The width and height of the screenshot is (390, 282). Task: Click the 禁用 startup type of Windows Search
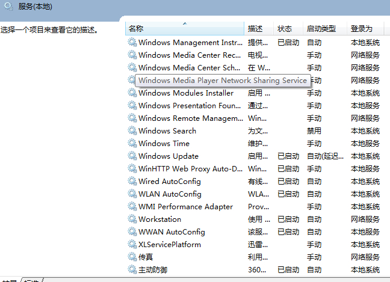point(314,131)
